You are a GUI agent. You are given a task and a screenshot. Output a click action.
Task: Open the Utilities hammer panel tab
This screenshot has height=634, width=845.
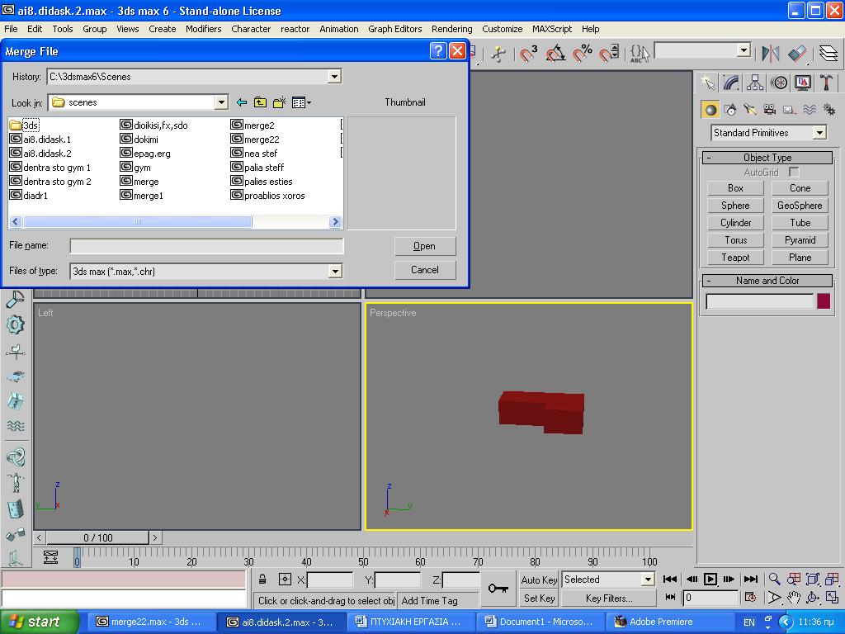[826, 83]
